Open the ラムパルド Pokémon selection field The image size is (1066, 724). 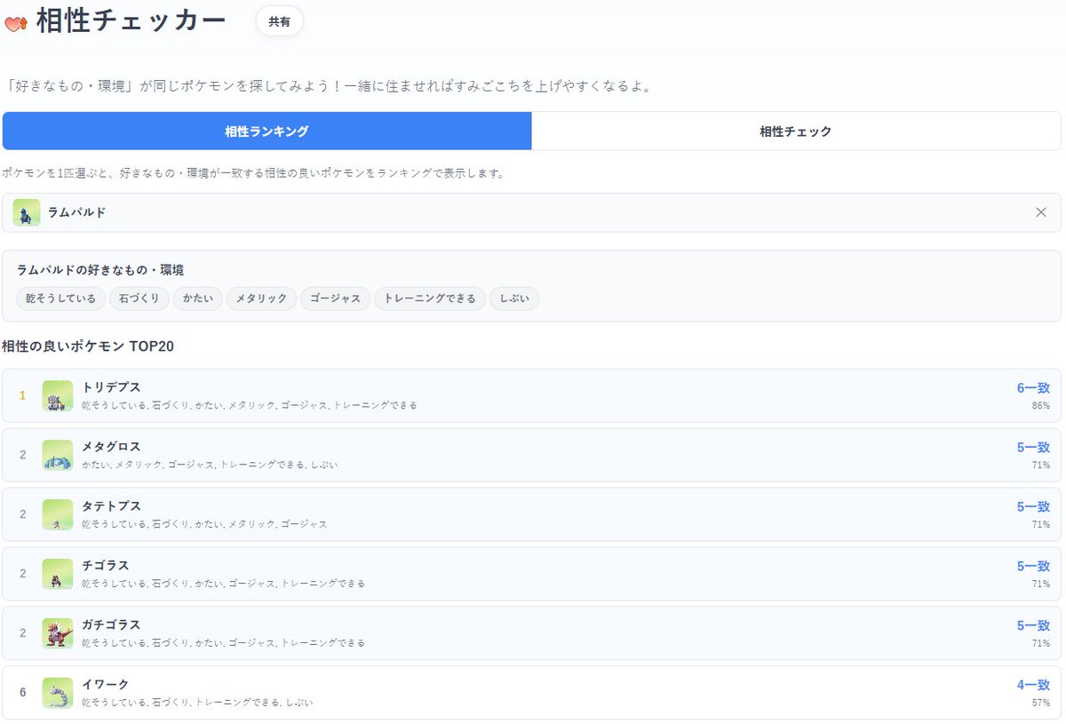tap(531, 212)
